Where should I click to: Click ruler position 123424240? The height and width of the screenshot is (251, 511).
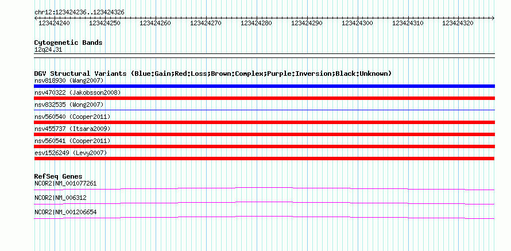54,23
